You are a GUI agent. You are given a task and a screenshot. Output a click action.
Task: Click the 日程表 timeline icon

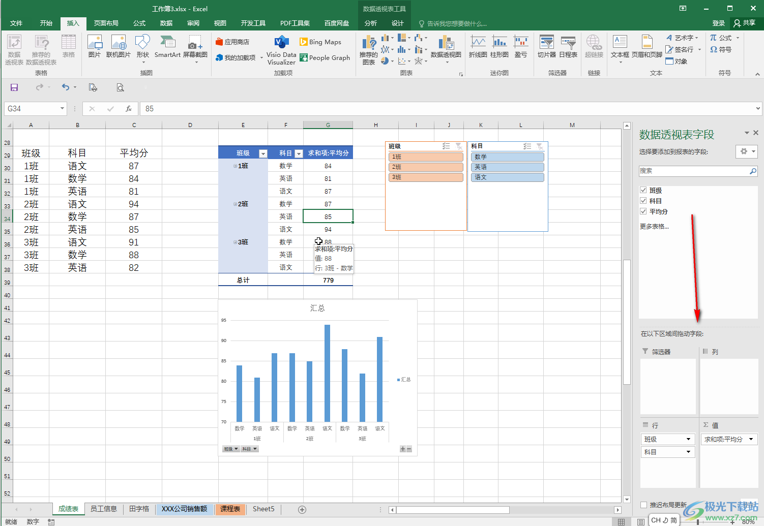click(568, 46)
